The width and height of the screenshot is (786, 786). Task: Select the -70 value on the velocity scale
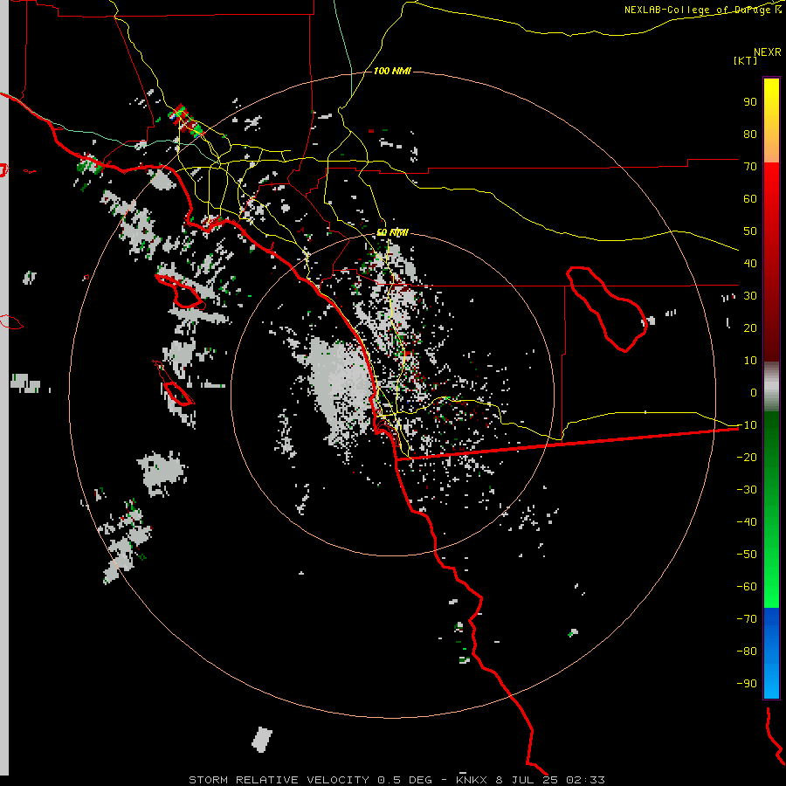747,618
